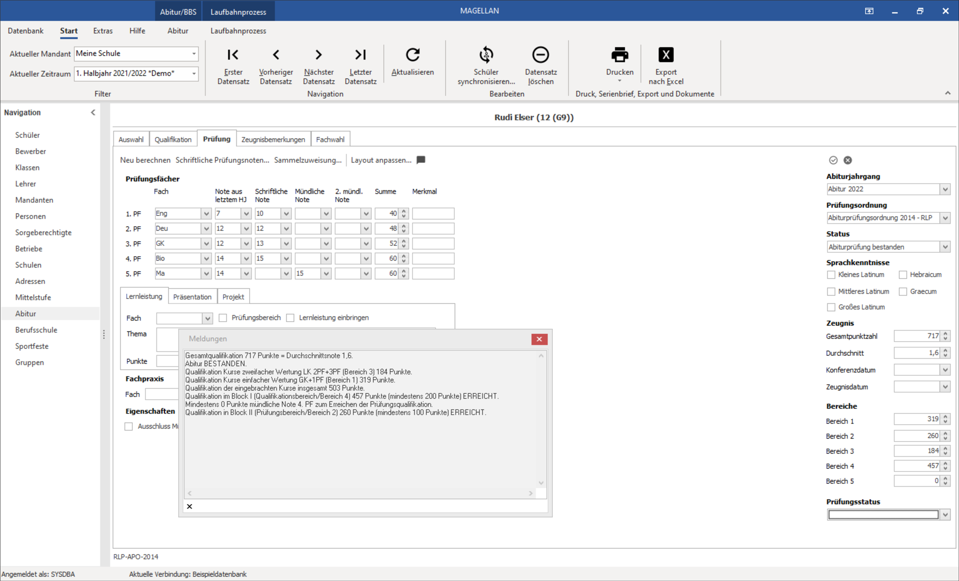Screen dimensions: 959x581
Task: Switch to the Qualifikation tab
Action: pyautogui.click(x=173, y=139)
